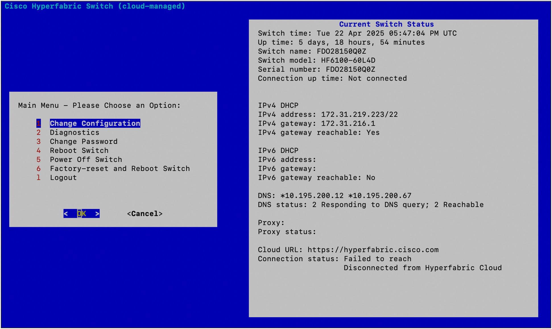Image resolution: width=552 pixels, height=329 pixels.
Task: Click the Main Menu prompt text
Action: [99, 106]
